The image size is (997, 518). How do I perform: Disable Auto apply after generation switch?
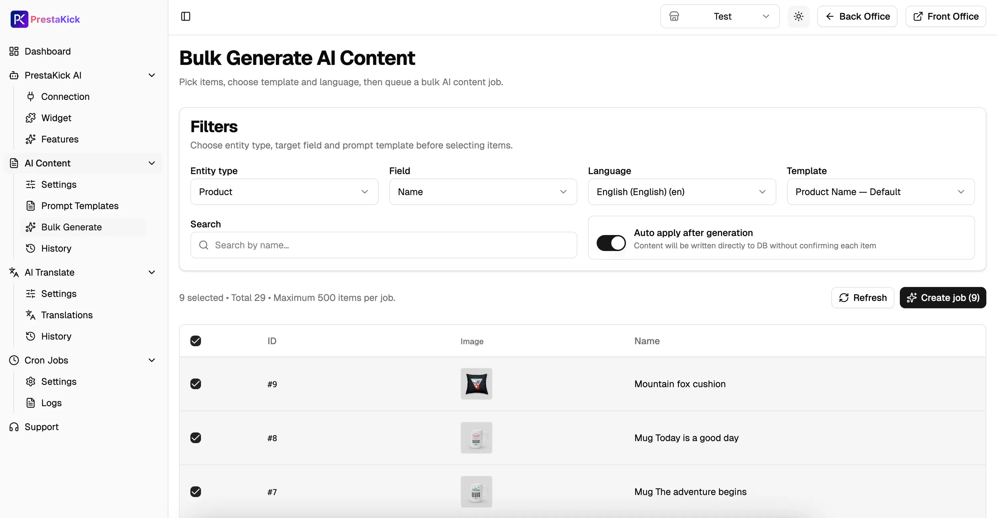[611, 243]
